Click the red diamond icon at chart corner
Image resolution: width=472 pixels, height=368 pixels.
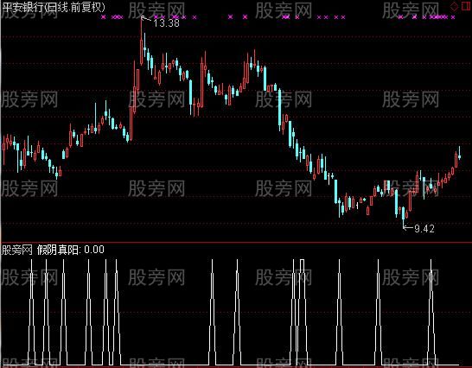point(454,6)
